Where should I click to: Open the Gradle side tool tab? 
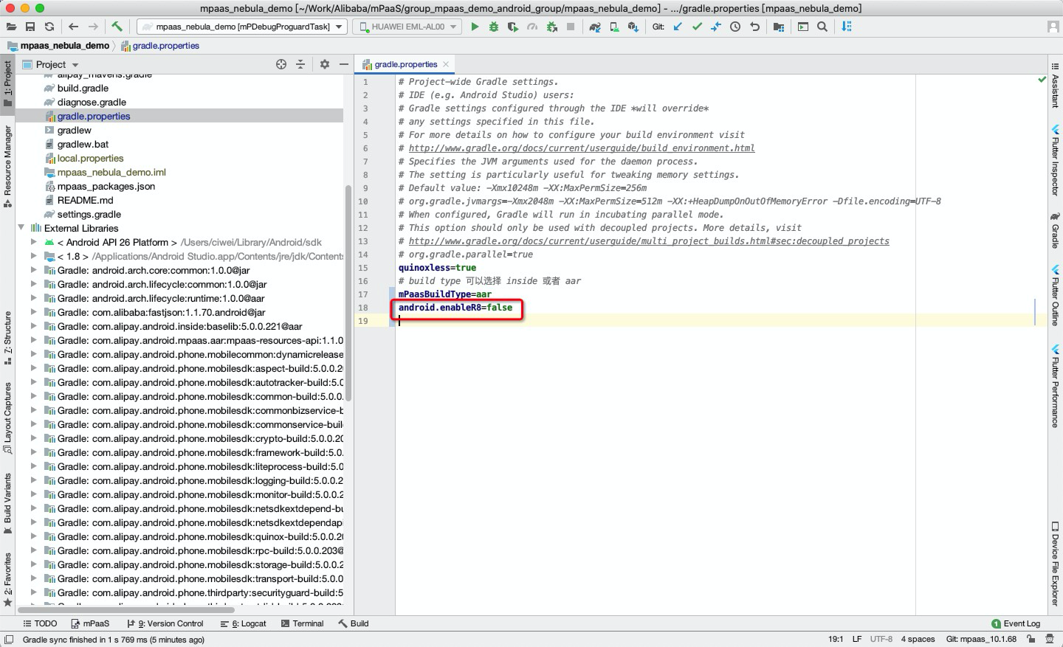coord(1055,230)
